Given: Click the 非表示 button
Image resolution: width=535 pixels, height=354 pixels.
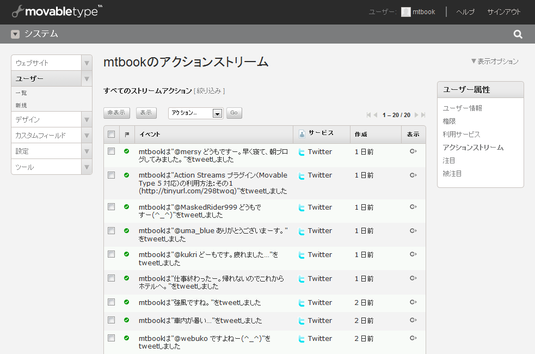Looking at the screenshot, I should 116,113.
